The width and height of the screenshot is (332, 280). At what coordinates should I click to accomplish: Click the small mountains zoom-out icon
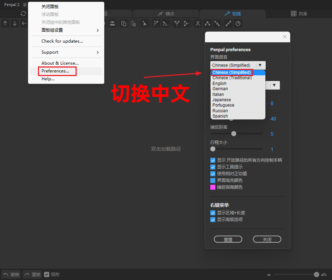[269, 275]
